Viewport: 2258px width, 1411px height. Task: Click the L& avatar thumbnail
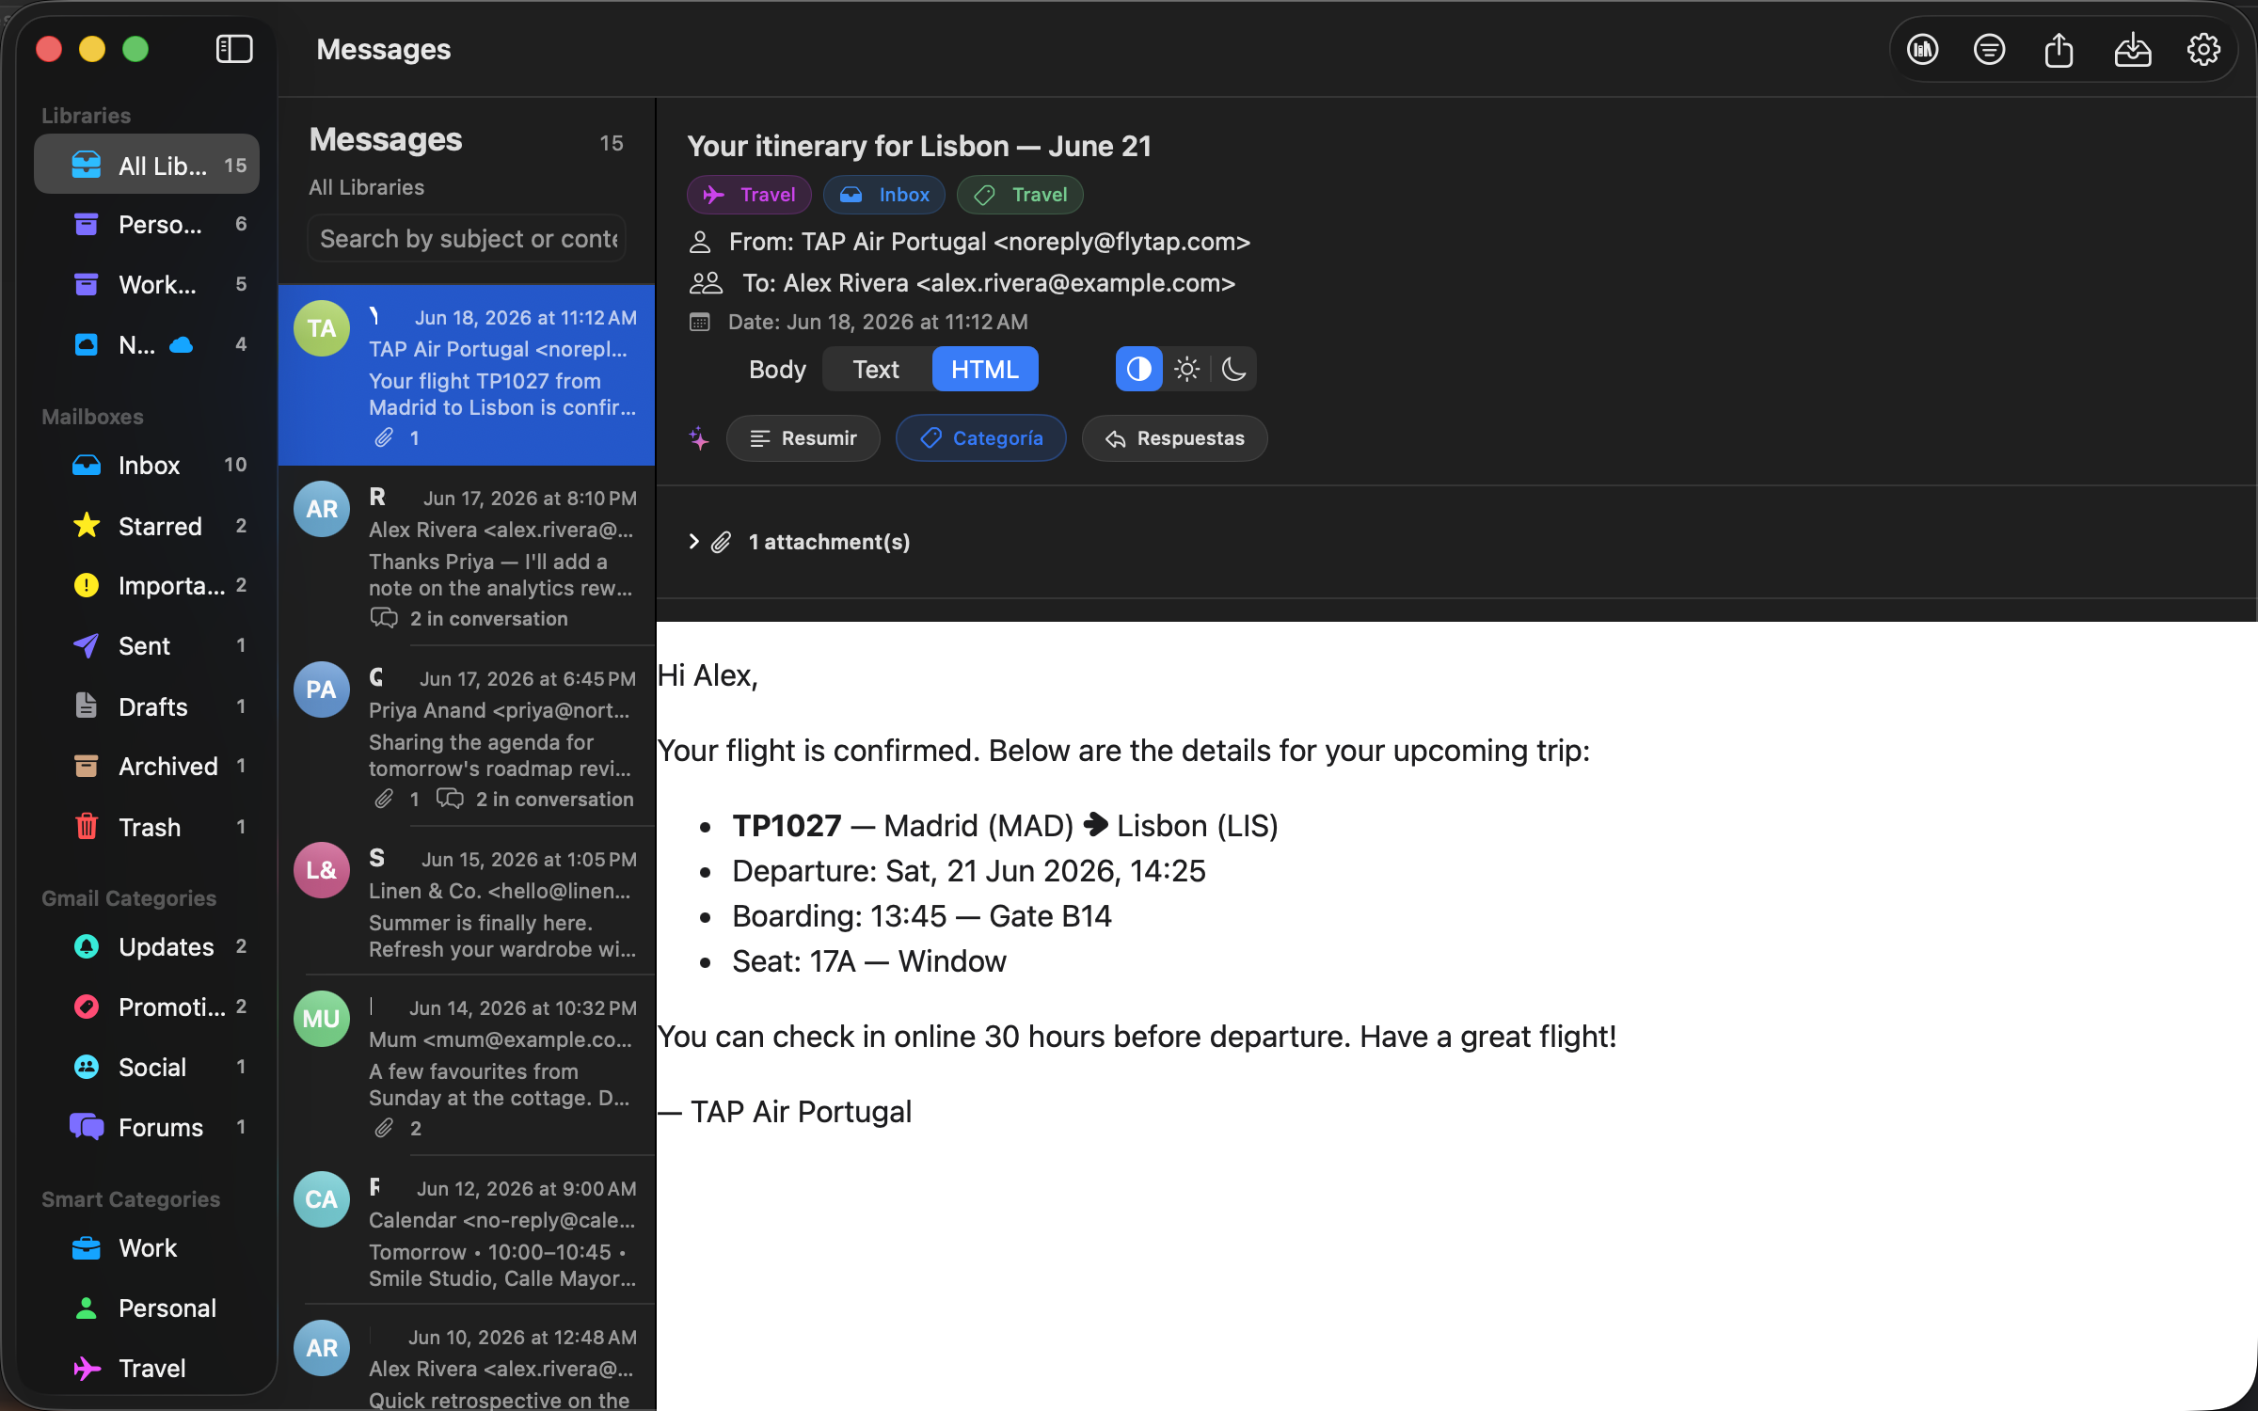(322, 870)
